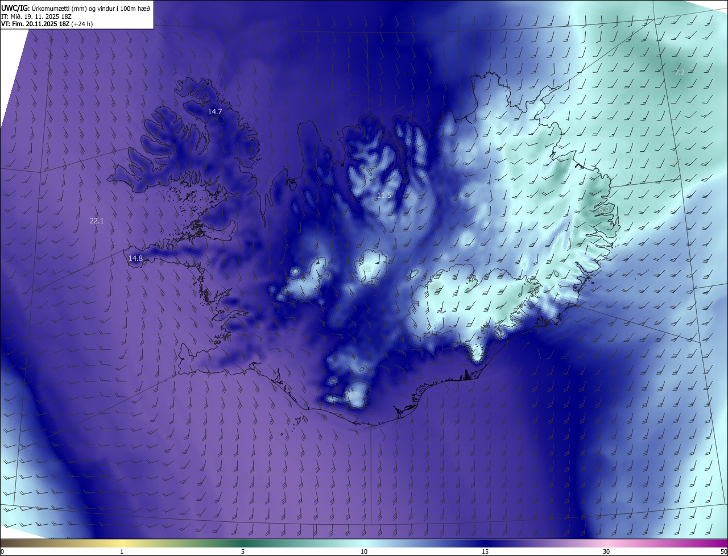Click the colorbar label 10

pos(364,551)
